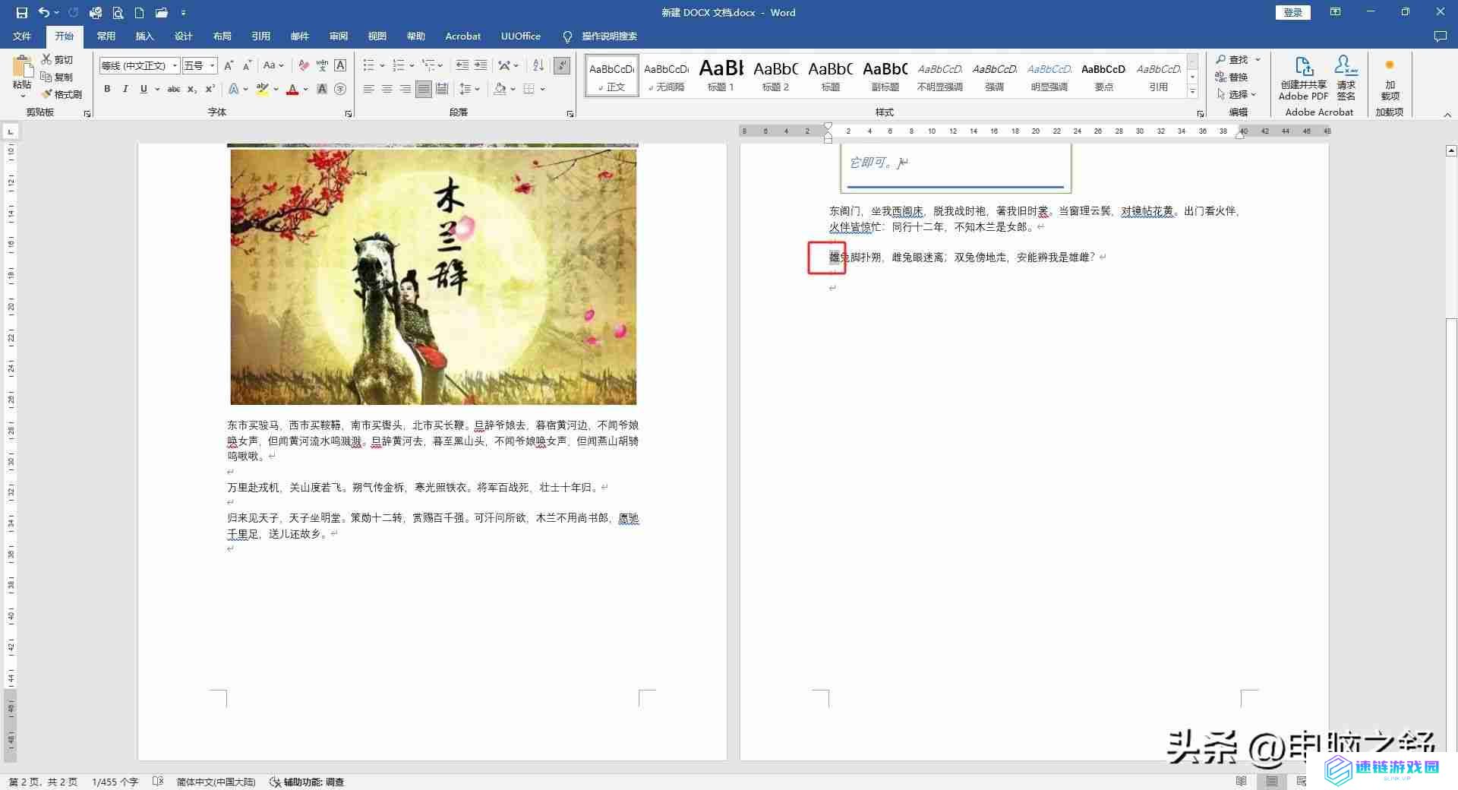Expand bullet list options arrow

tap(382, 65)
